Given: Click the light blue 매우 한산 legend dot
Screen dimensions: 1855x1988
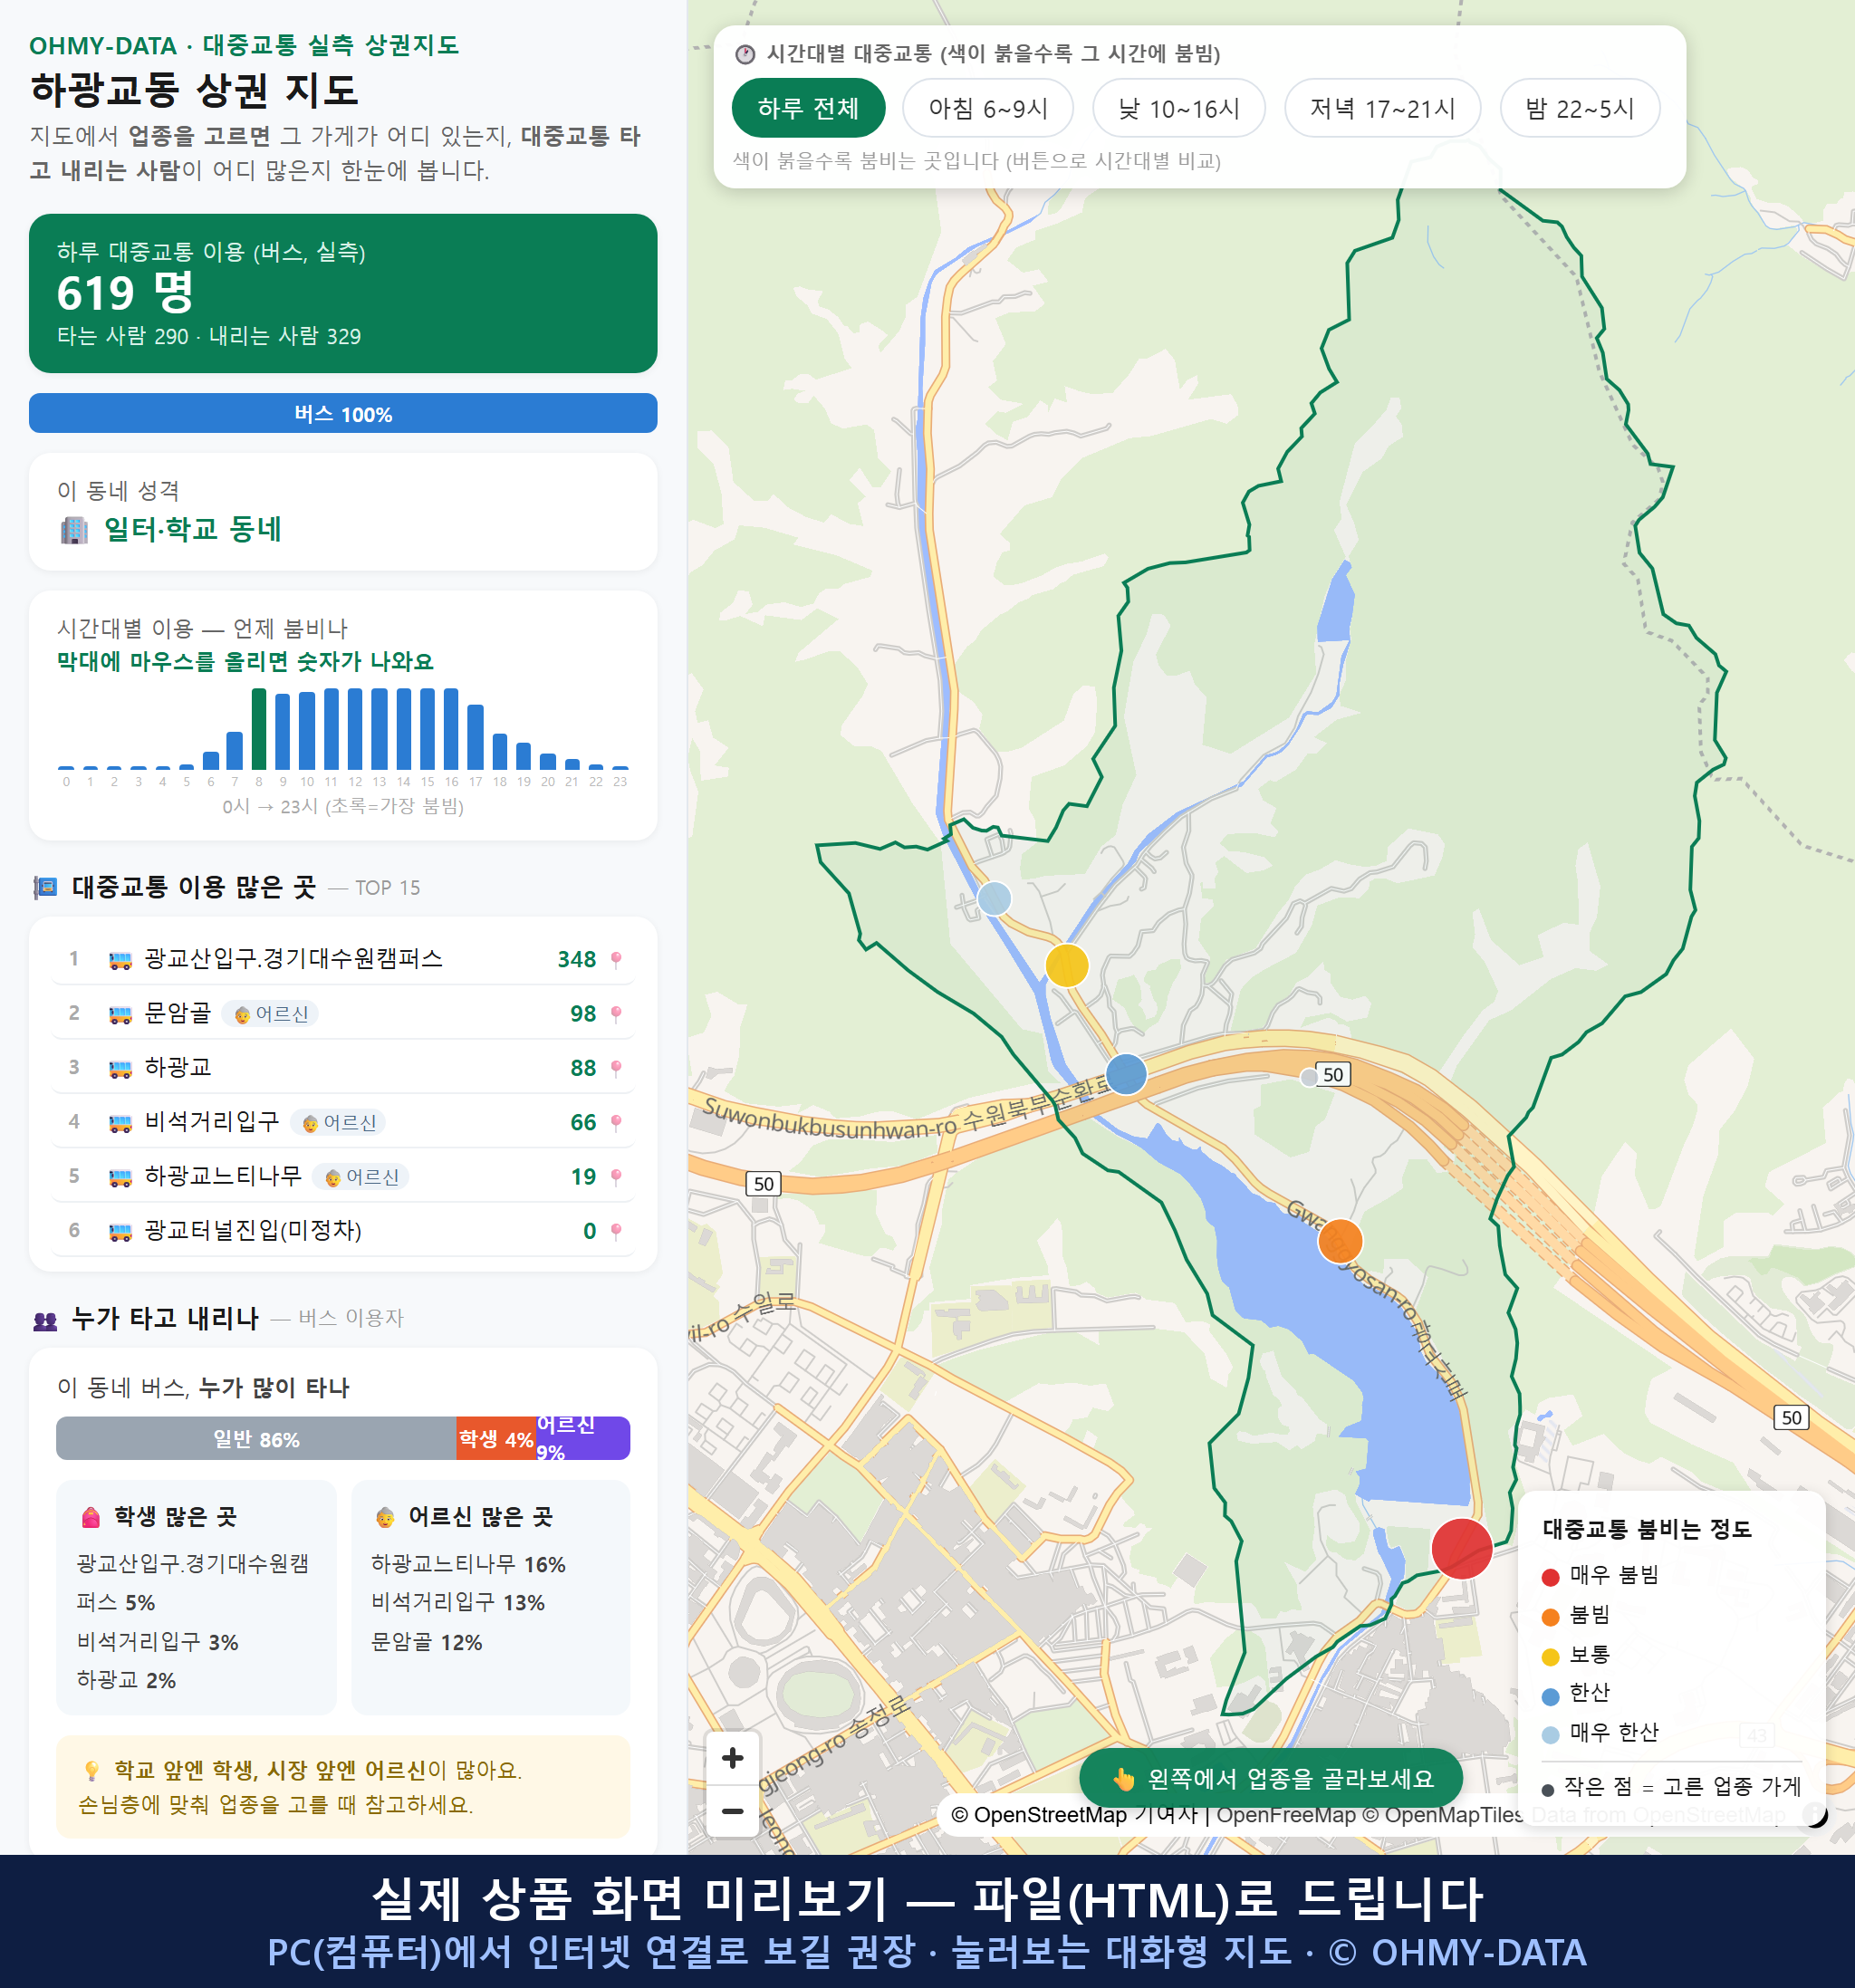Looking at the screenshot, I should [1550, 1735].
